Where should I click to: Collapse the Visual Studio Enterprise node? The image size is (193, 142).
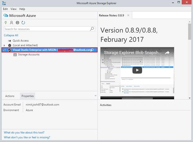point(4,50)
